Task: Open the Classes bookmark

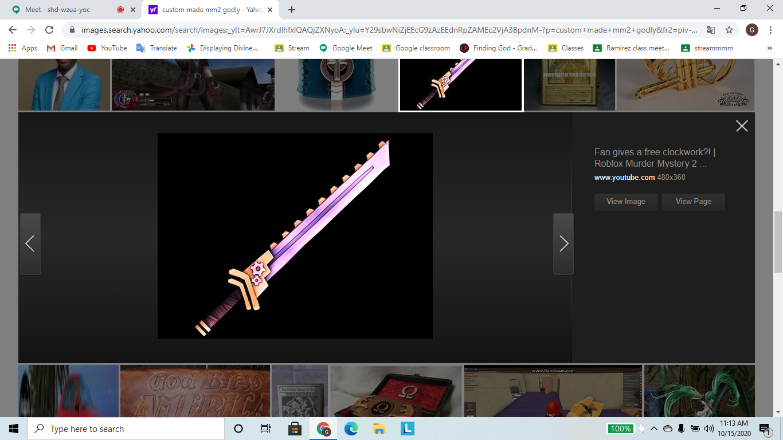Action: tap(566, 48)
